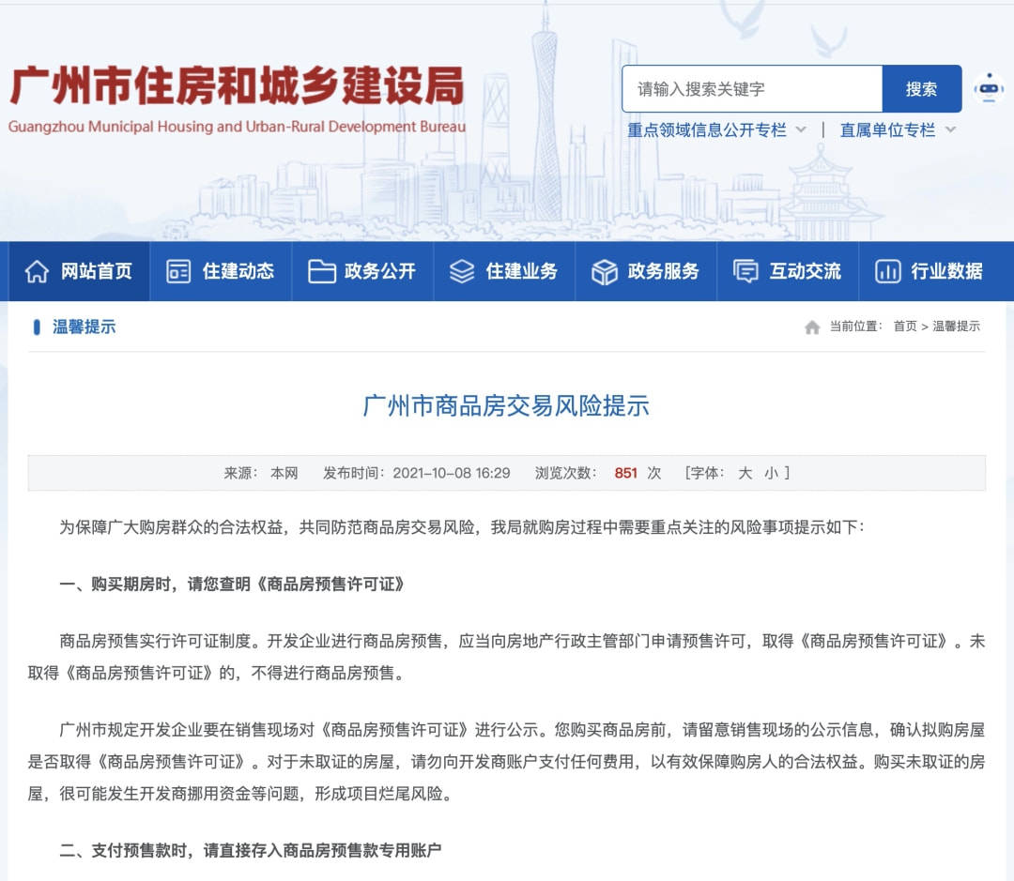Viewport: 1014px width, 881px height.
Task: Set font size to 小
Action: [x=771, y=473]
